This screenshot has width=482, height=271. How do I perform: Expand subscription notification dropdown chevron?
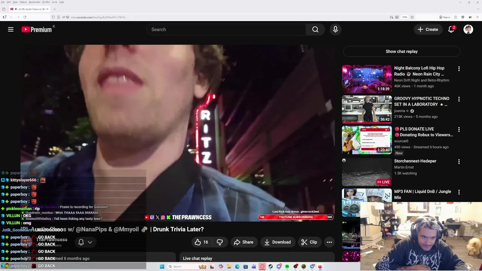[90, 242]
